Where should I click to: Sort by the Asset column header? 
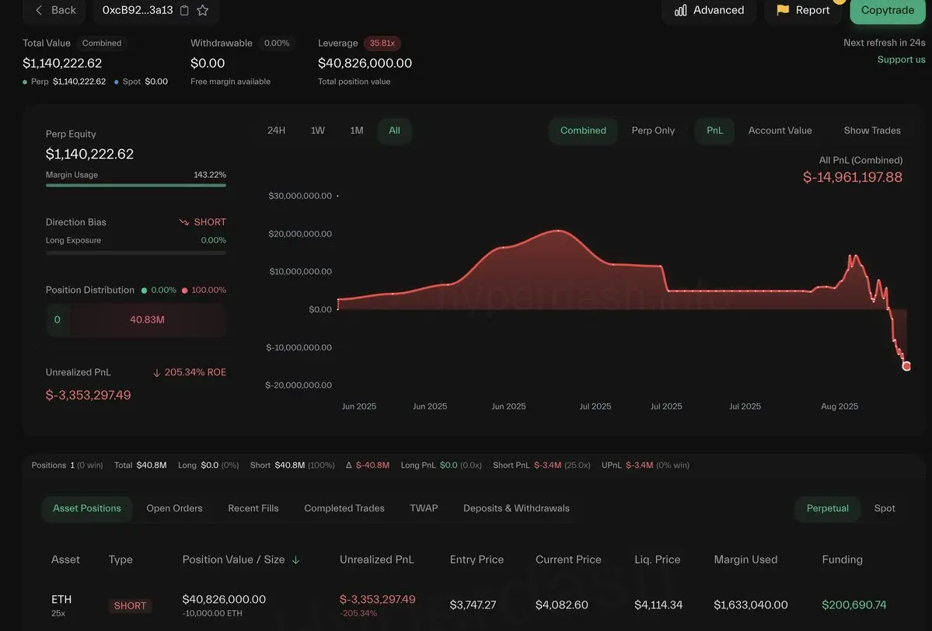click(x=65, y=560)
